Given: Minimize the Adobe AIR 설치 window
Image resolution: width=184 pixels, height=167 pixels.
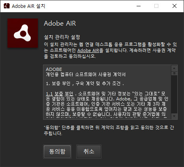Looking at the screenshot, I should pyautogui.click(x=139, y=6).
